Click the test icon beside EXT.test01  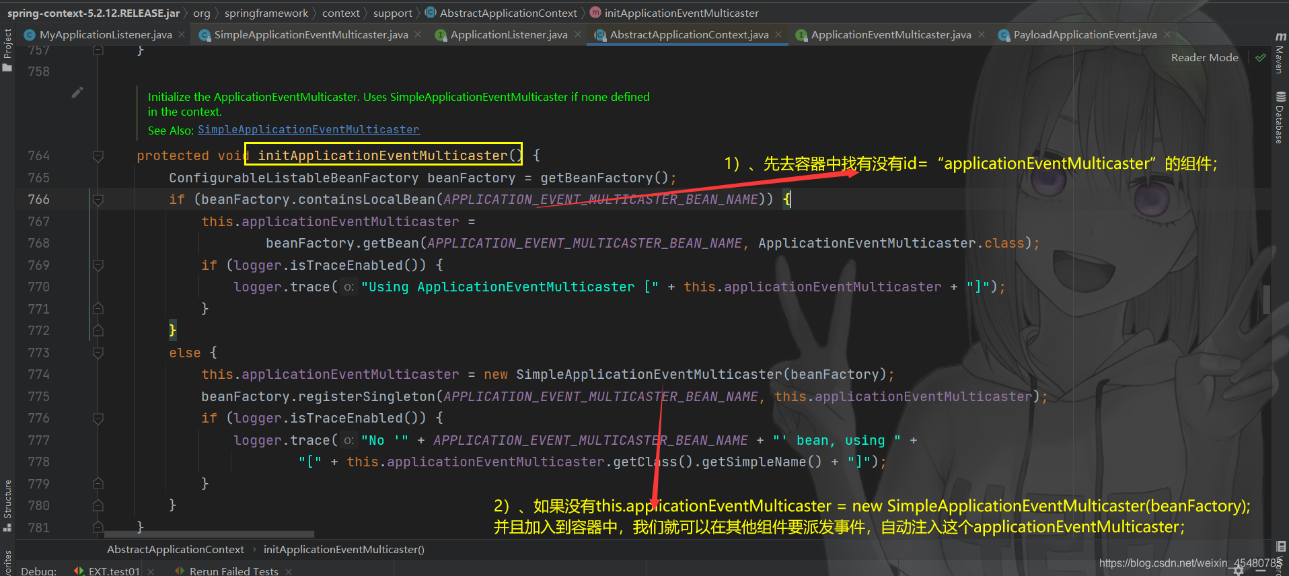(79, 571)
